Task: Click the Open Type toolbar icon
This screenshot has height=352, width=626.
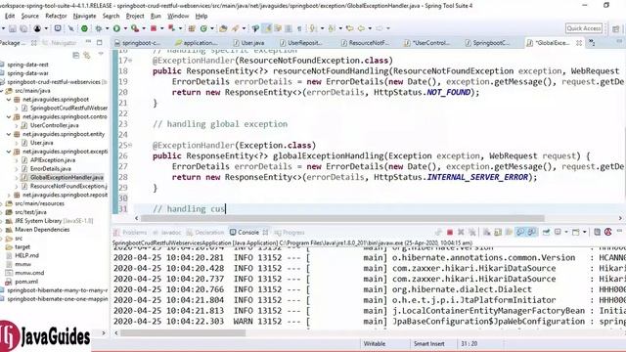Action: coord(222,28)
